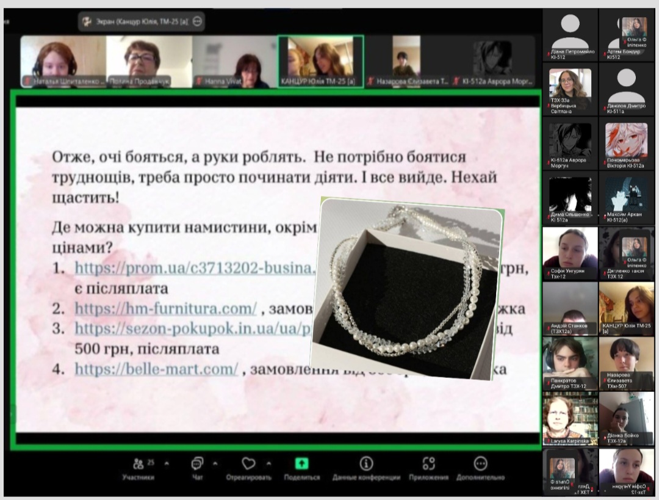Click muted microphone icon on Hanna Vivat tile
659x500 pixels.
coord(199,81)
